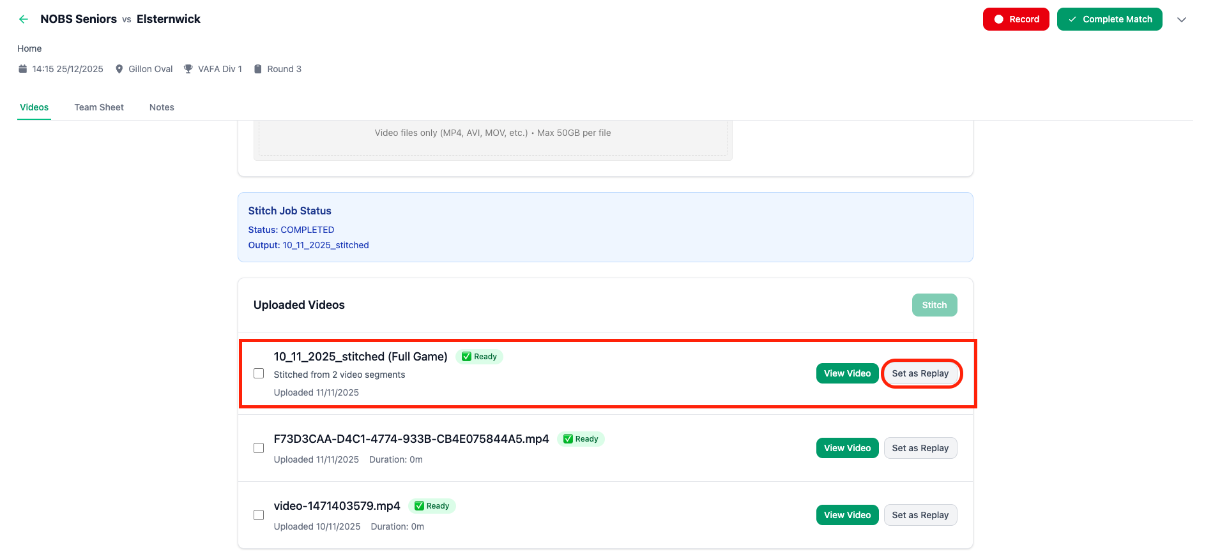
Task: Check the video-1471403579.mp4 checkbox
Action: 259,515
